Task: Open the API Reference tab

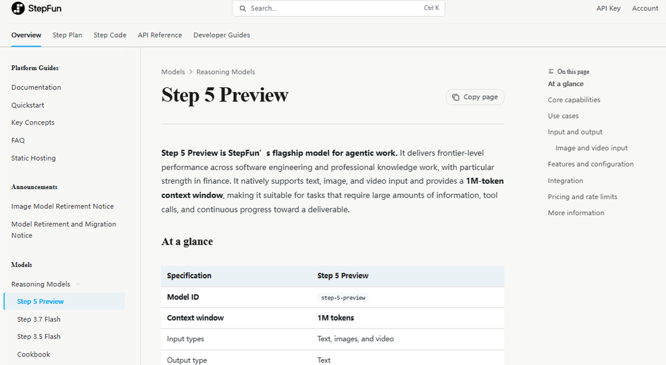Action: [x=160, y=35]
